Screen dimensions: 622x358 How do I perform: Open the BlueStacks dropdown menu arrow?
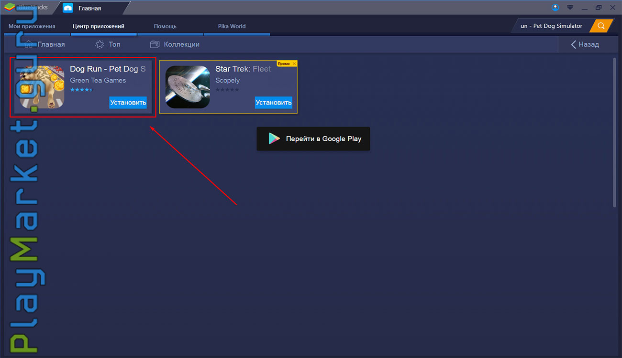coord(570,8)
